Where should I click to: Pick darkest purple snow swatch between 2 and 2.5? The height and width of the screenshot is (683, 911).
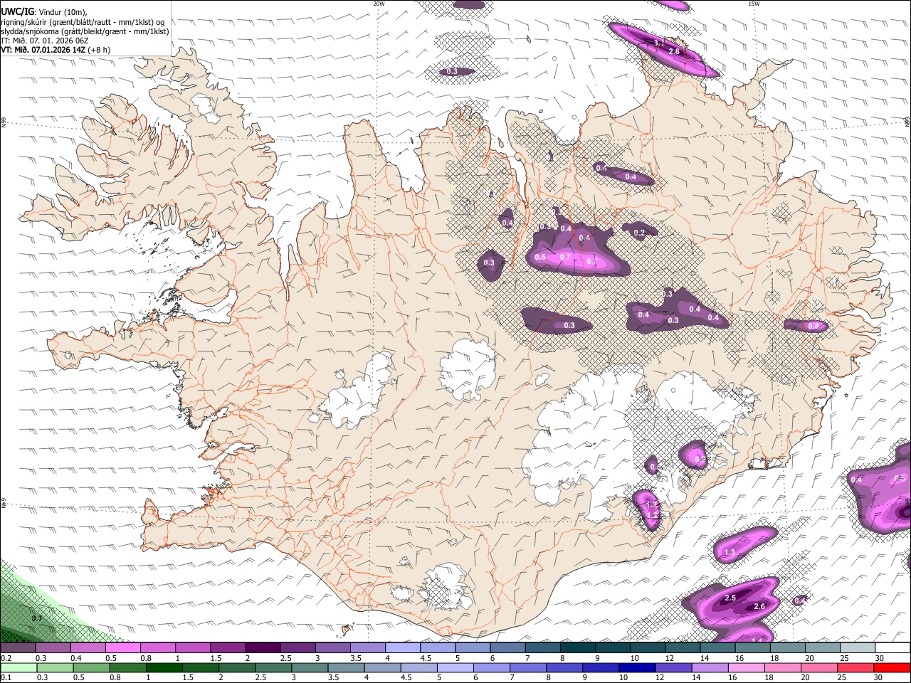263,648
